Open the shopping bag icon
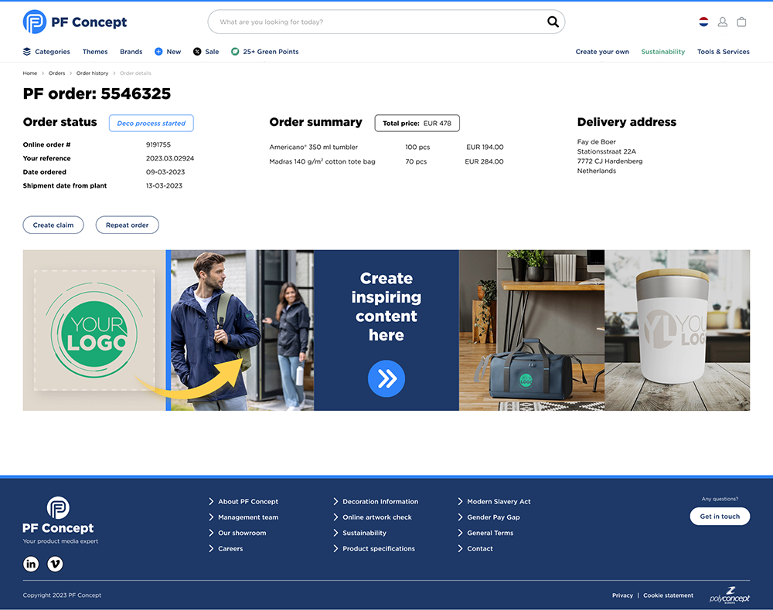The height and width of the screenshot is (610, 773). [741, 22]
